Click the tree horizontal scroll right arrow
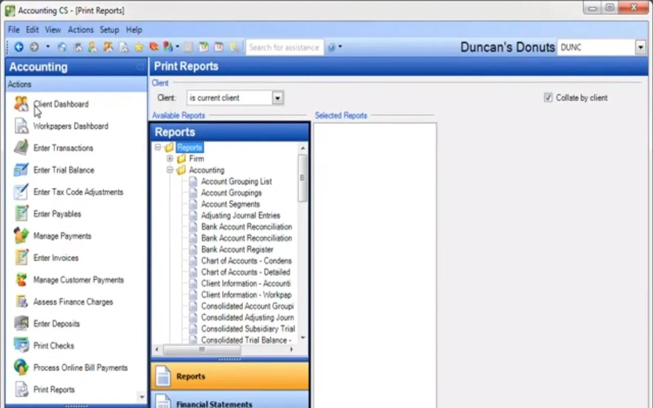This screenshot has width=653, height=408. (291, 349)
